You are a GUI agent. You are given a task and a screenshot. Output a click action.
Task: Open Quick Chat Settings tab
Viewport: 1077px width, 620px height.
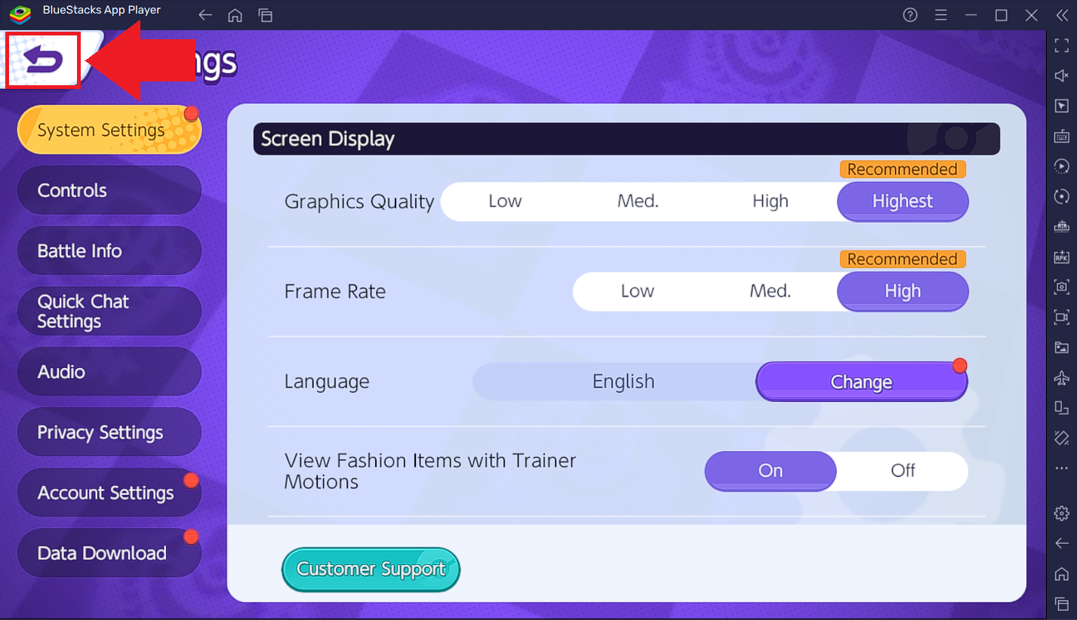coord(109,312)
